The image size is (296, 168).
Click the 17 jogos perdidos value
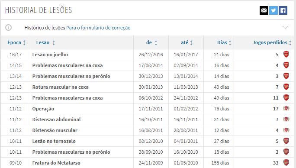(x=276, y=109)
